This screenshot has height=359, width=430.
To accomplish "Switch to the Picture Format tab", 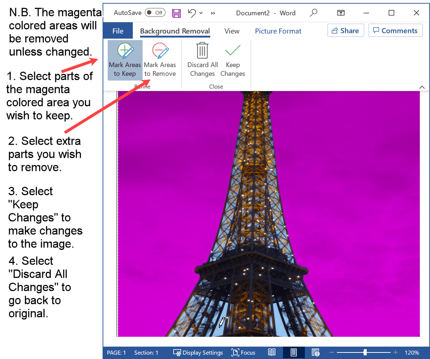I will (x=278, y=31).
